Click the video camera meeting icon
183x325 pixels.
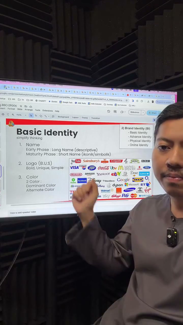(x=122, y=112)
